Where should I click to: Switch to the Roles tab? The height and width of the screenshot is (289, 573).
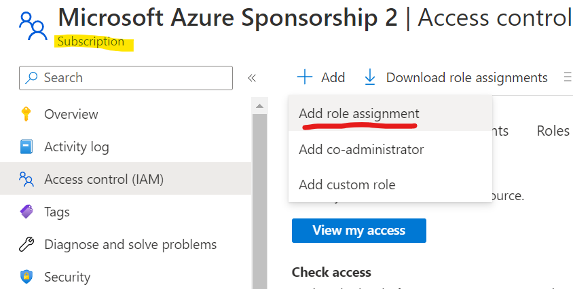tap(553, 131)
